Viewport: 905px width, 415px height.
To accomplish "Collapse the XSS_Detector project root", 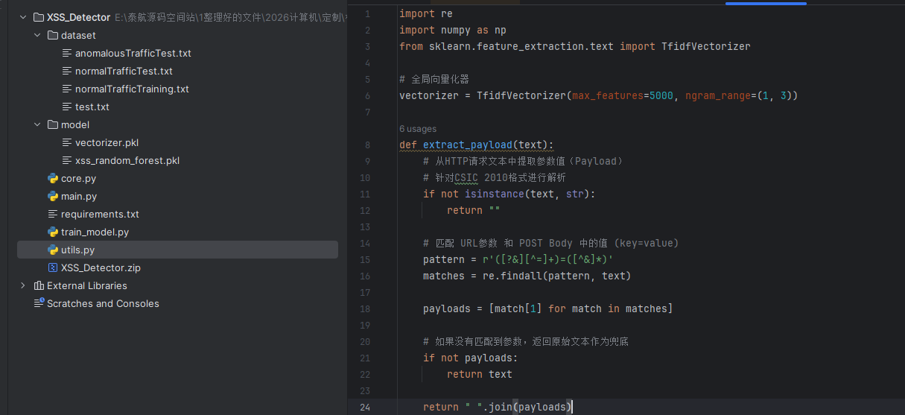I will pos(23,17).
